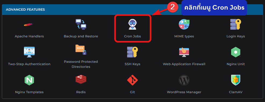Open the MIME types globe icon
The width and height of the screenshot is (265, 102).
pyautogui.click(x=184, y=24)
